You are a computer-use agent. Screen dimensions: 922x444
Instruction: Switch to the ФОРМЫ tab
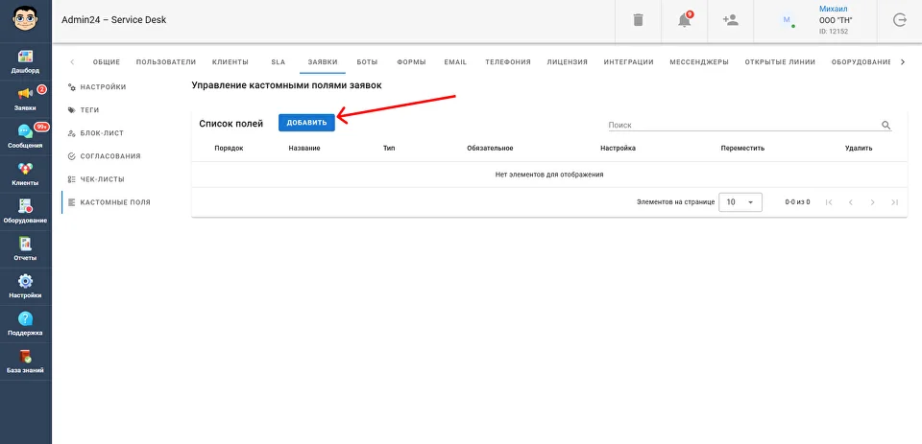tap(411, 61)
